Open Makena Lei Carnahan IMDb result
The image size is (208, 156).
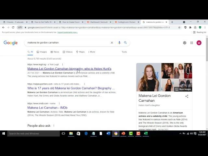[47, 108]
